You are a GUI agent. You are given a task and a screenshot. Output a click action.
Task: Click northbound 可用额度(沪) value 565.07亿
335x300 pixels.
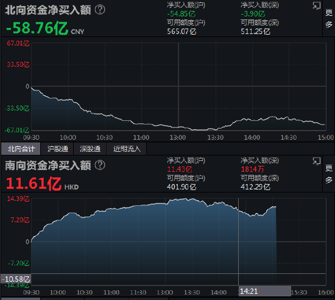(x=182, y=32)
